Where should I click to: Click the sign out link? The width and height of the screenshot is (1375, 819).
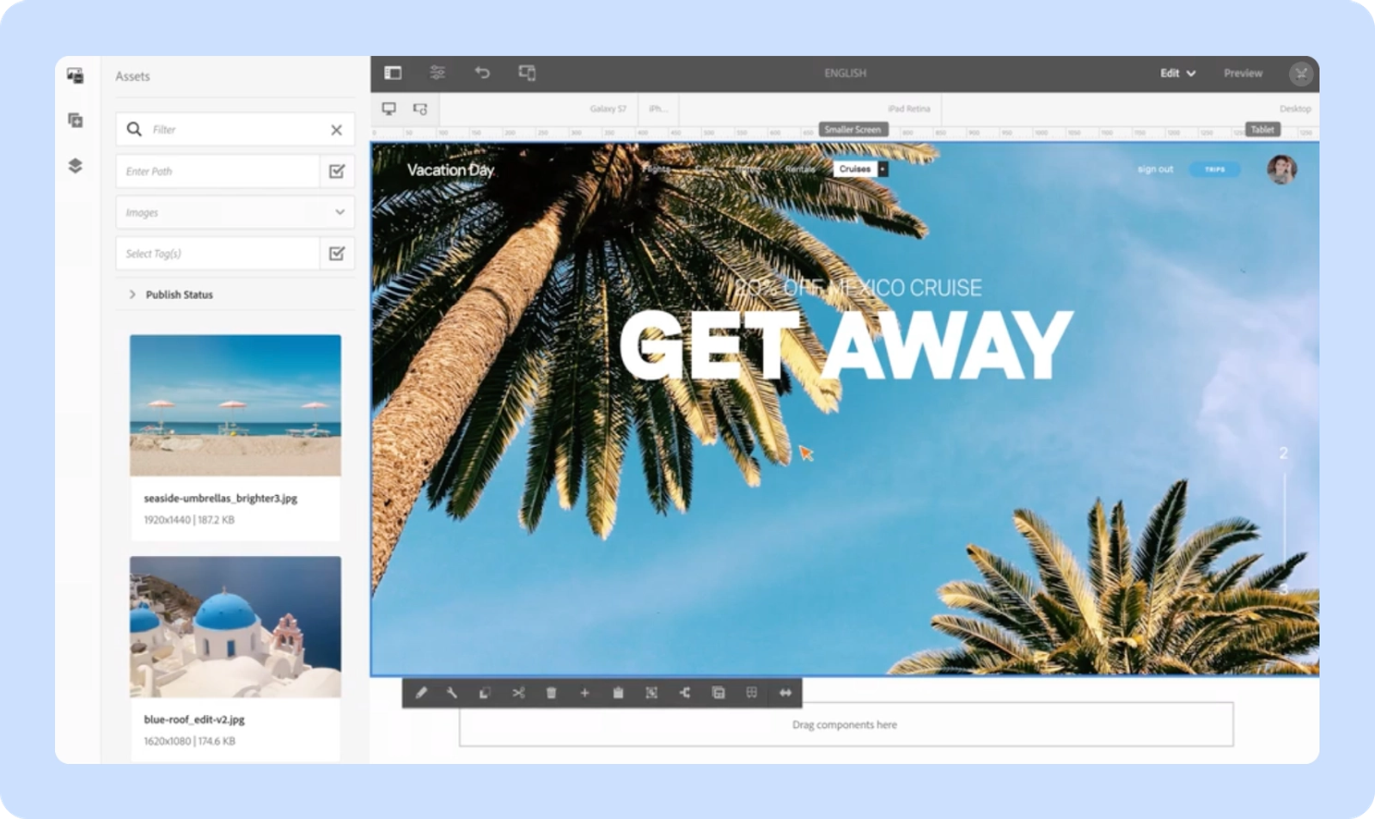pos(1155,169)
